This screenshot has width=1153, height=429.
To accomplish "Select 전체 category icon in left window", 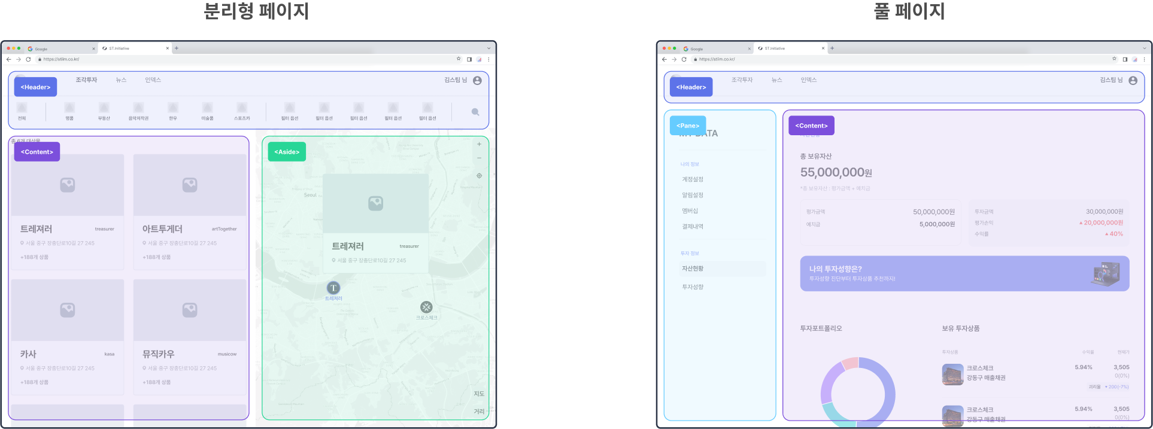I will pyautogui.click(x=22, y=108).
